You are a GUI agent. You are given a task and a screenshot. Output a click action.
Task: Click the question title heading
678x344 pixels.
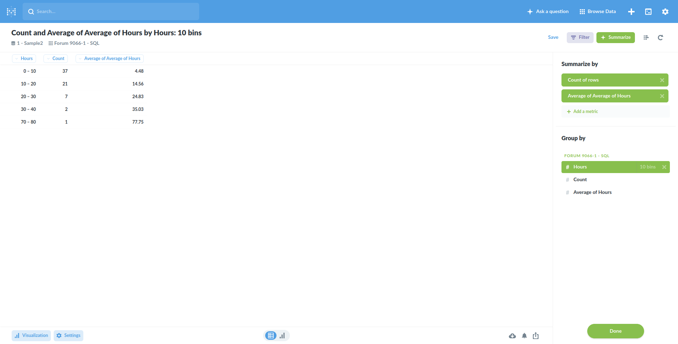[x=106, y=33]
